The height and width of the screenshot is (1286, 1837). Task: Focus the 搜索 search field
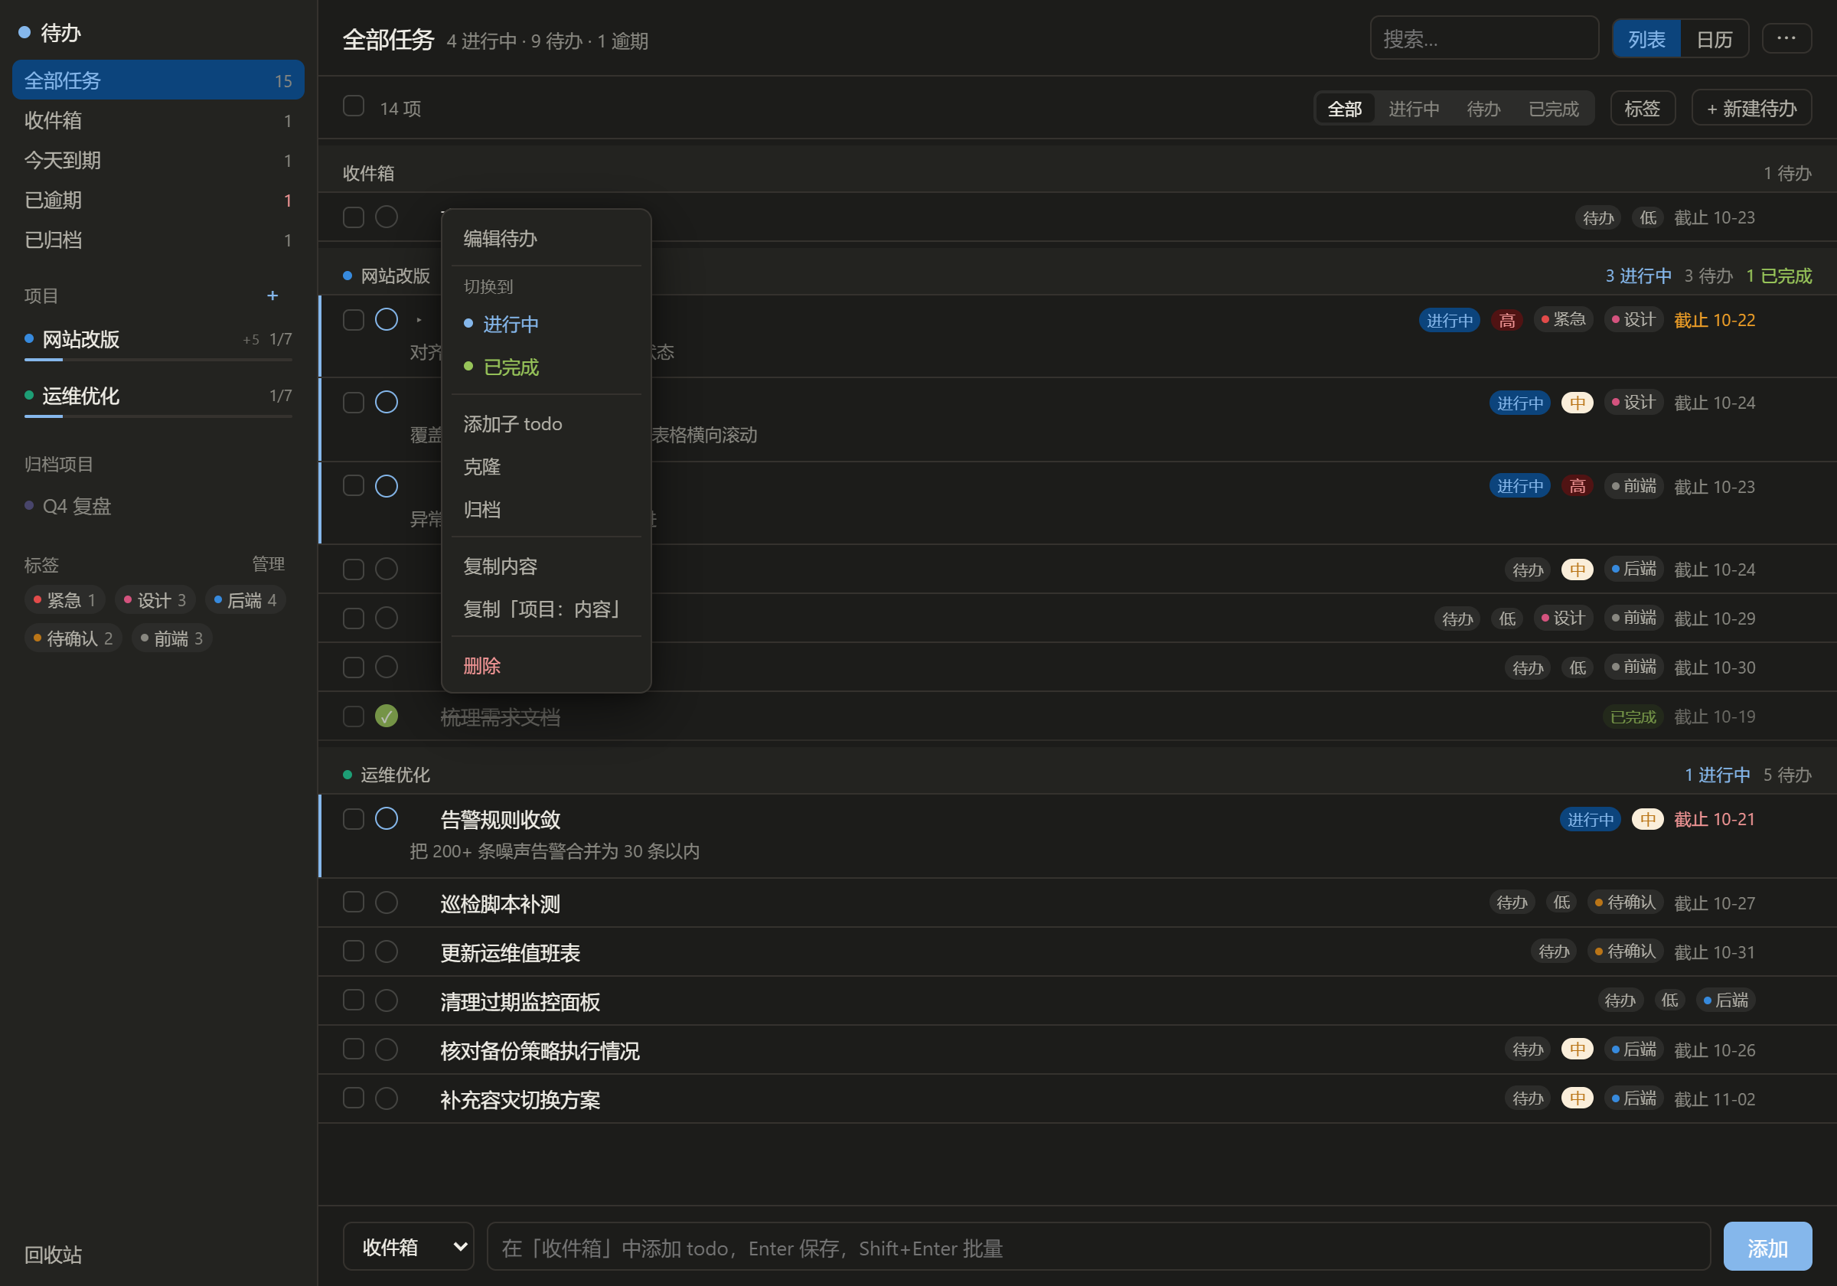[1484, 38]
